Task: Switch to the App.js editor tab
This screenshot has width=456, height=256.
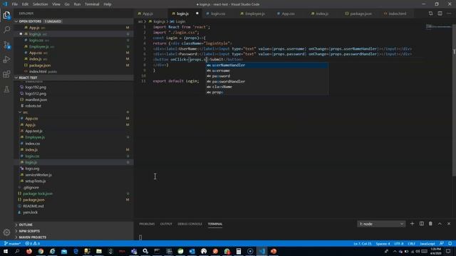Action: [x=150, y=14]
